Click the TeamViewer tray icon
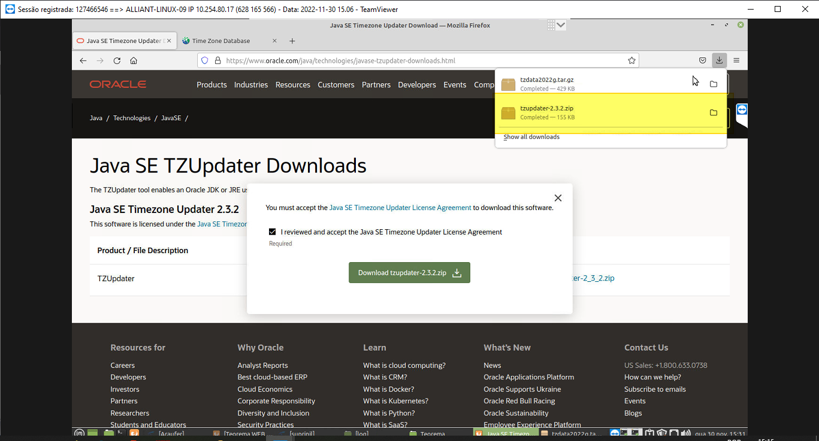 (x=615, y=433)
